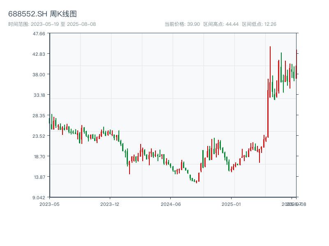Screen dimensions: 329x246
Task: Click x-axis label 2023-12
Action: coord(110,204)
